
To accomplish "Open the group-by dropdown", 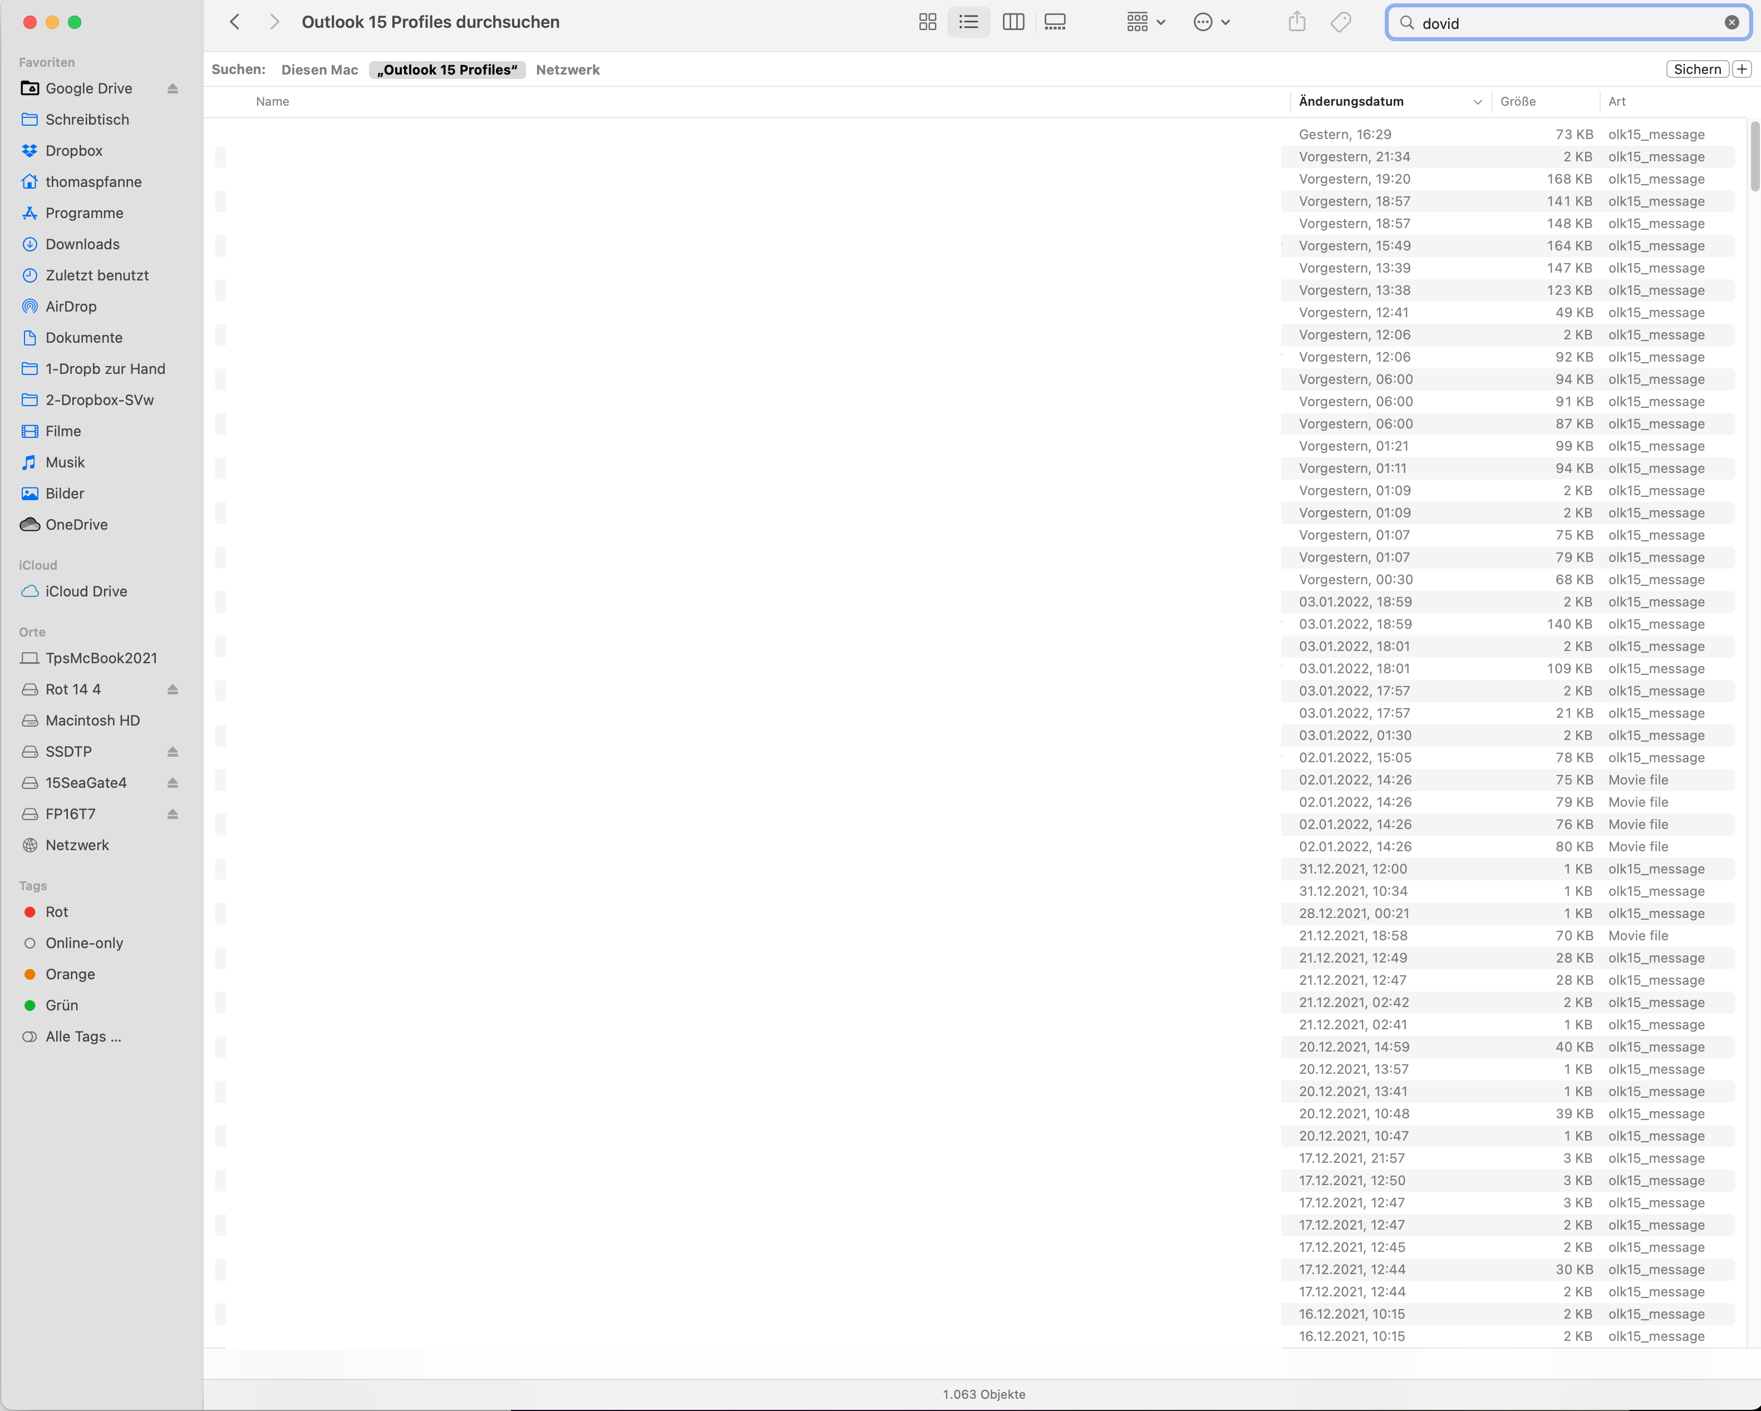I will tap(1145, 22).
